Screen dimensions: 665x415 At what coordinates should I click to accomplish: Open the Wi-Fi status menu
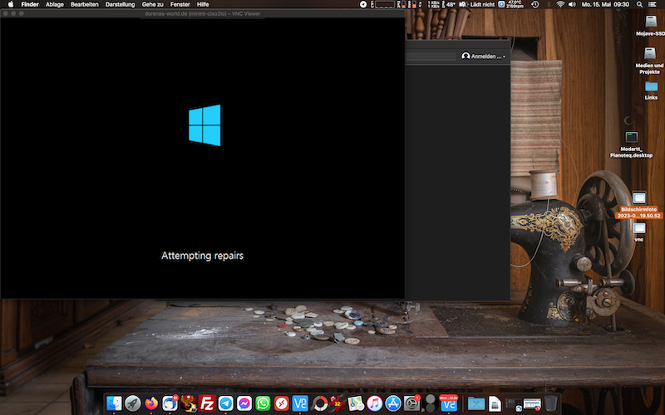point(559,4)
